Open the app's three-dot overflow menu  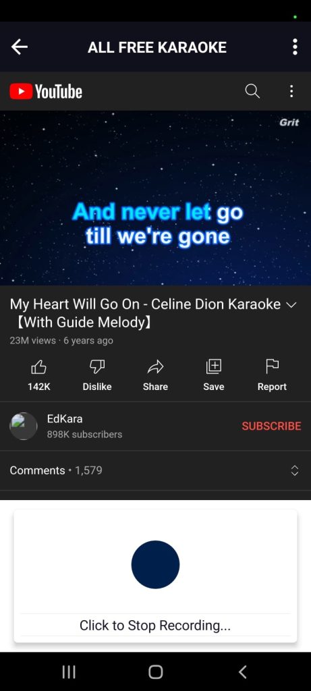click(x=295, y=47)
